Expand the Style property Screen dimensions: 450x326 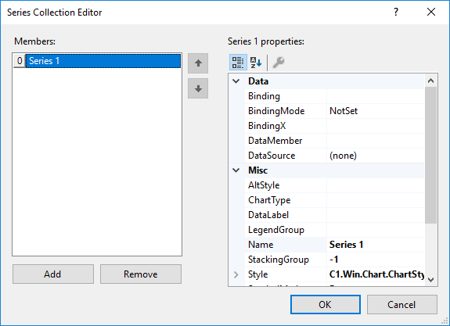236,274
